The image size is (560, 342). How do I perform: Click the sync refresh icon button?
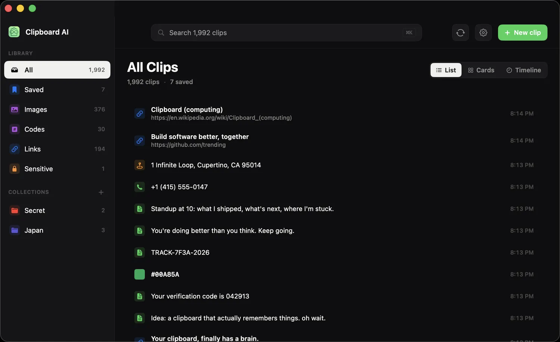coord(460,33)
